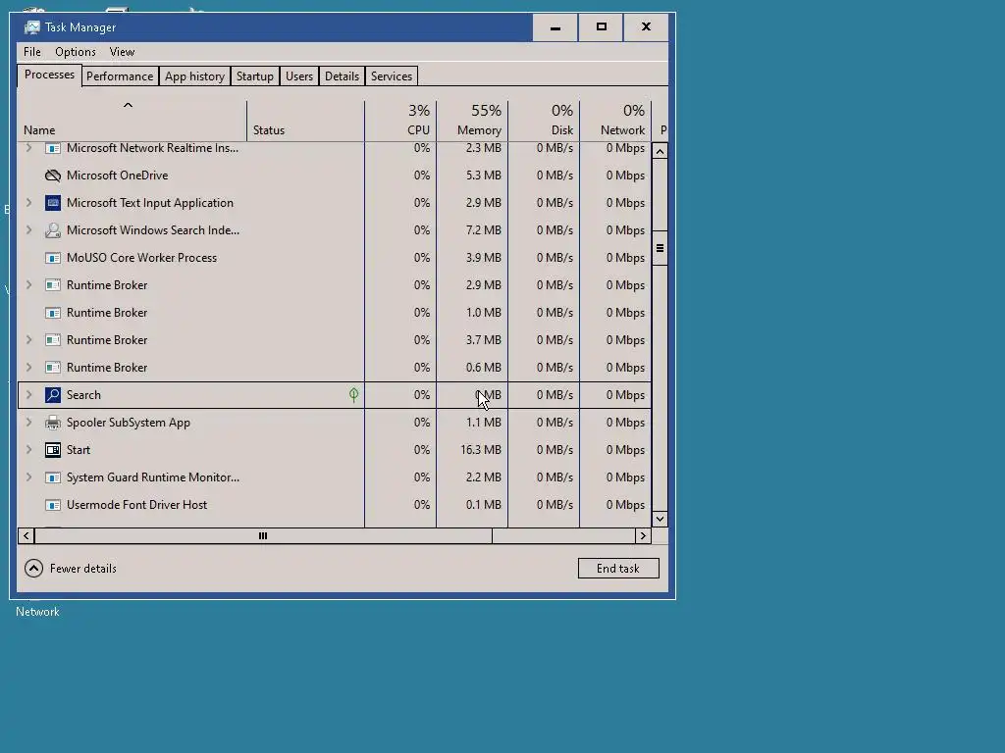Viewport: 1005px width, 753px height.
Task: Click the Network desktop icon label
Action: [x=37, y=612]
